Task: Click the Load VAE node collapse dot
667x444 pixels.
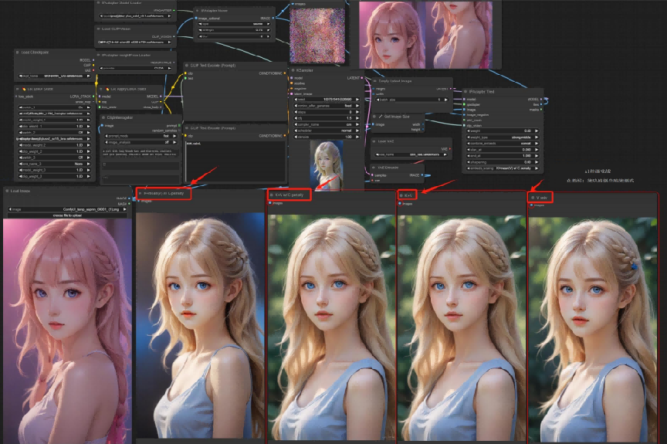Action: click(x=374, y=141)
